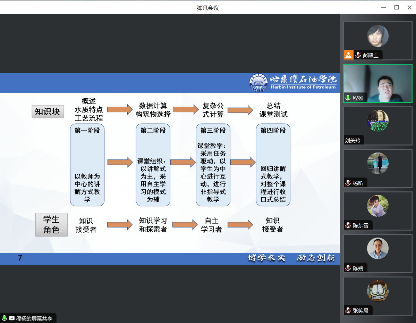416x323 pixels.
Task: Click the green microphone icon beside 程杨's name
Action: (x=348, y=98)
